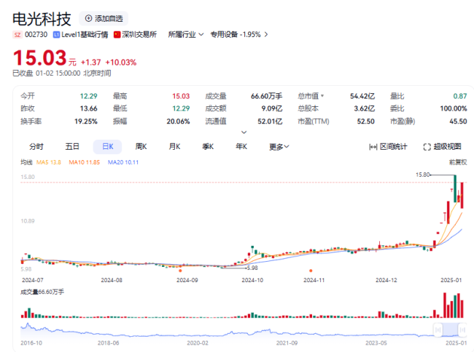Click the left handle of timeline range slider

tap(438, 329)
